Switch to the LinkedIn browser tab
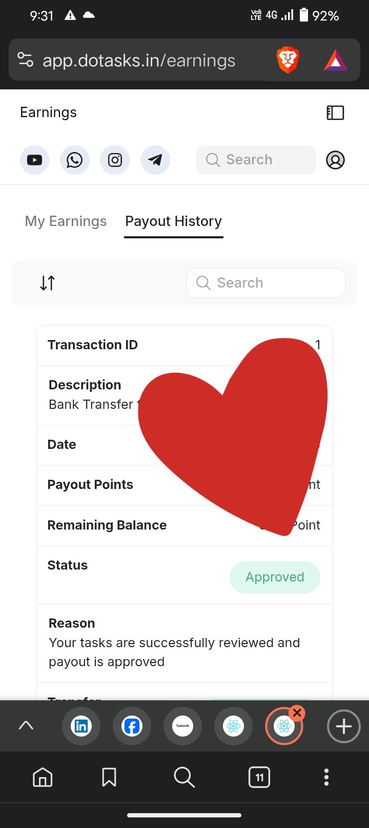369x828 pixels. [81, 726]
